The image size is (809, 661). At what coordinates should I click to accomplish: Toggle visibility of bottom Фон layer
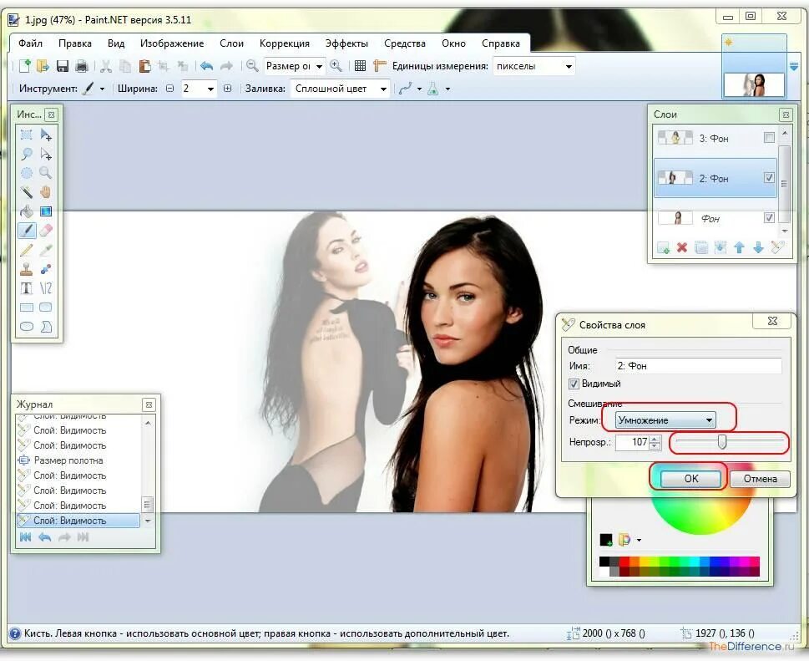(769, 217)
